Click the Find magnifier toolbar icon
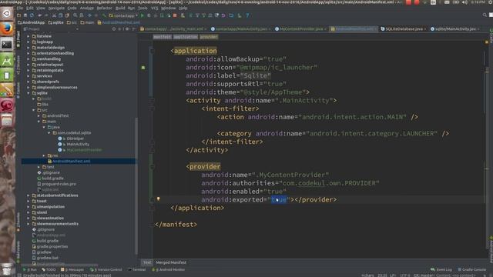The height and width of the screenshot is (277, 493). click(x=75, y=15)
